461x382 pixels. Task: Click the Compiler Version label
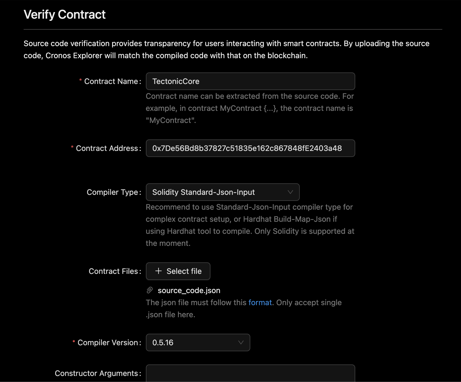[108, 342]
